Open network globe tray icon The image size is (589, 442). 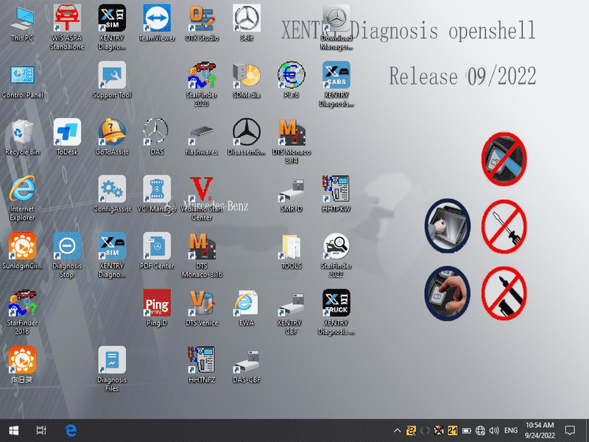point(480,431)
